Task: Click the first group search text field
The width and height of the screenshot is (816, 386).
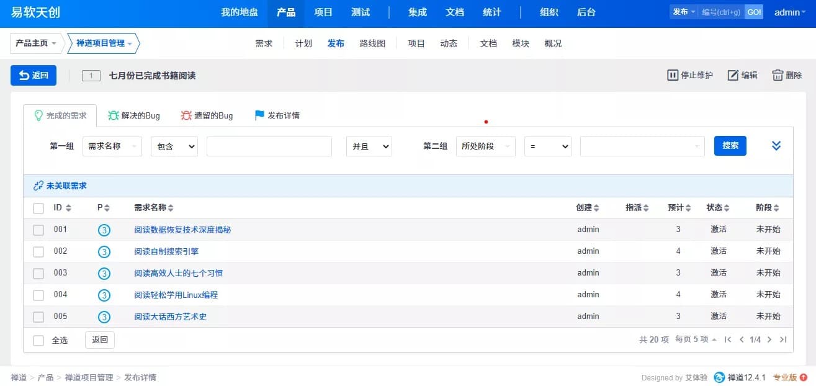Action: pos(269,146)
